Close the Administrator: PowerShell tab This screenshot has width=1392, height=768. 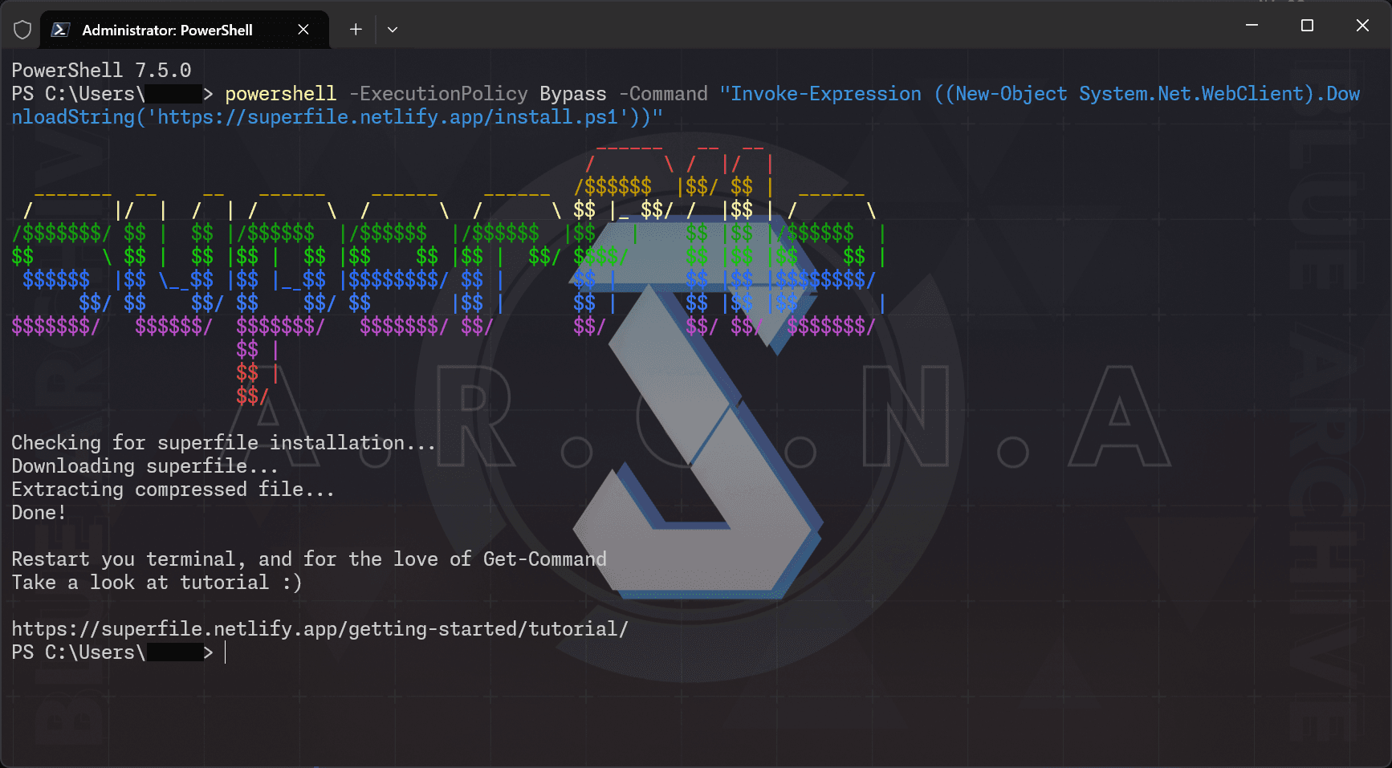point(303,30)
